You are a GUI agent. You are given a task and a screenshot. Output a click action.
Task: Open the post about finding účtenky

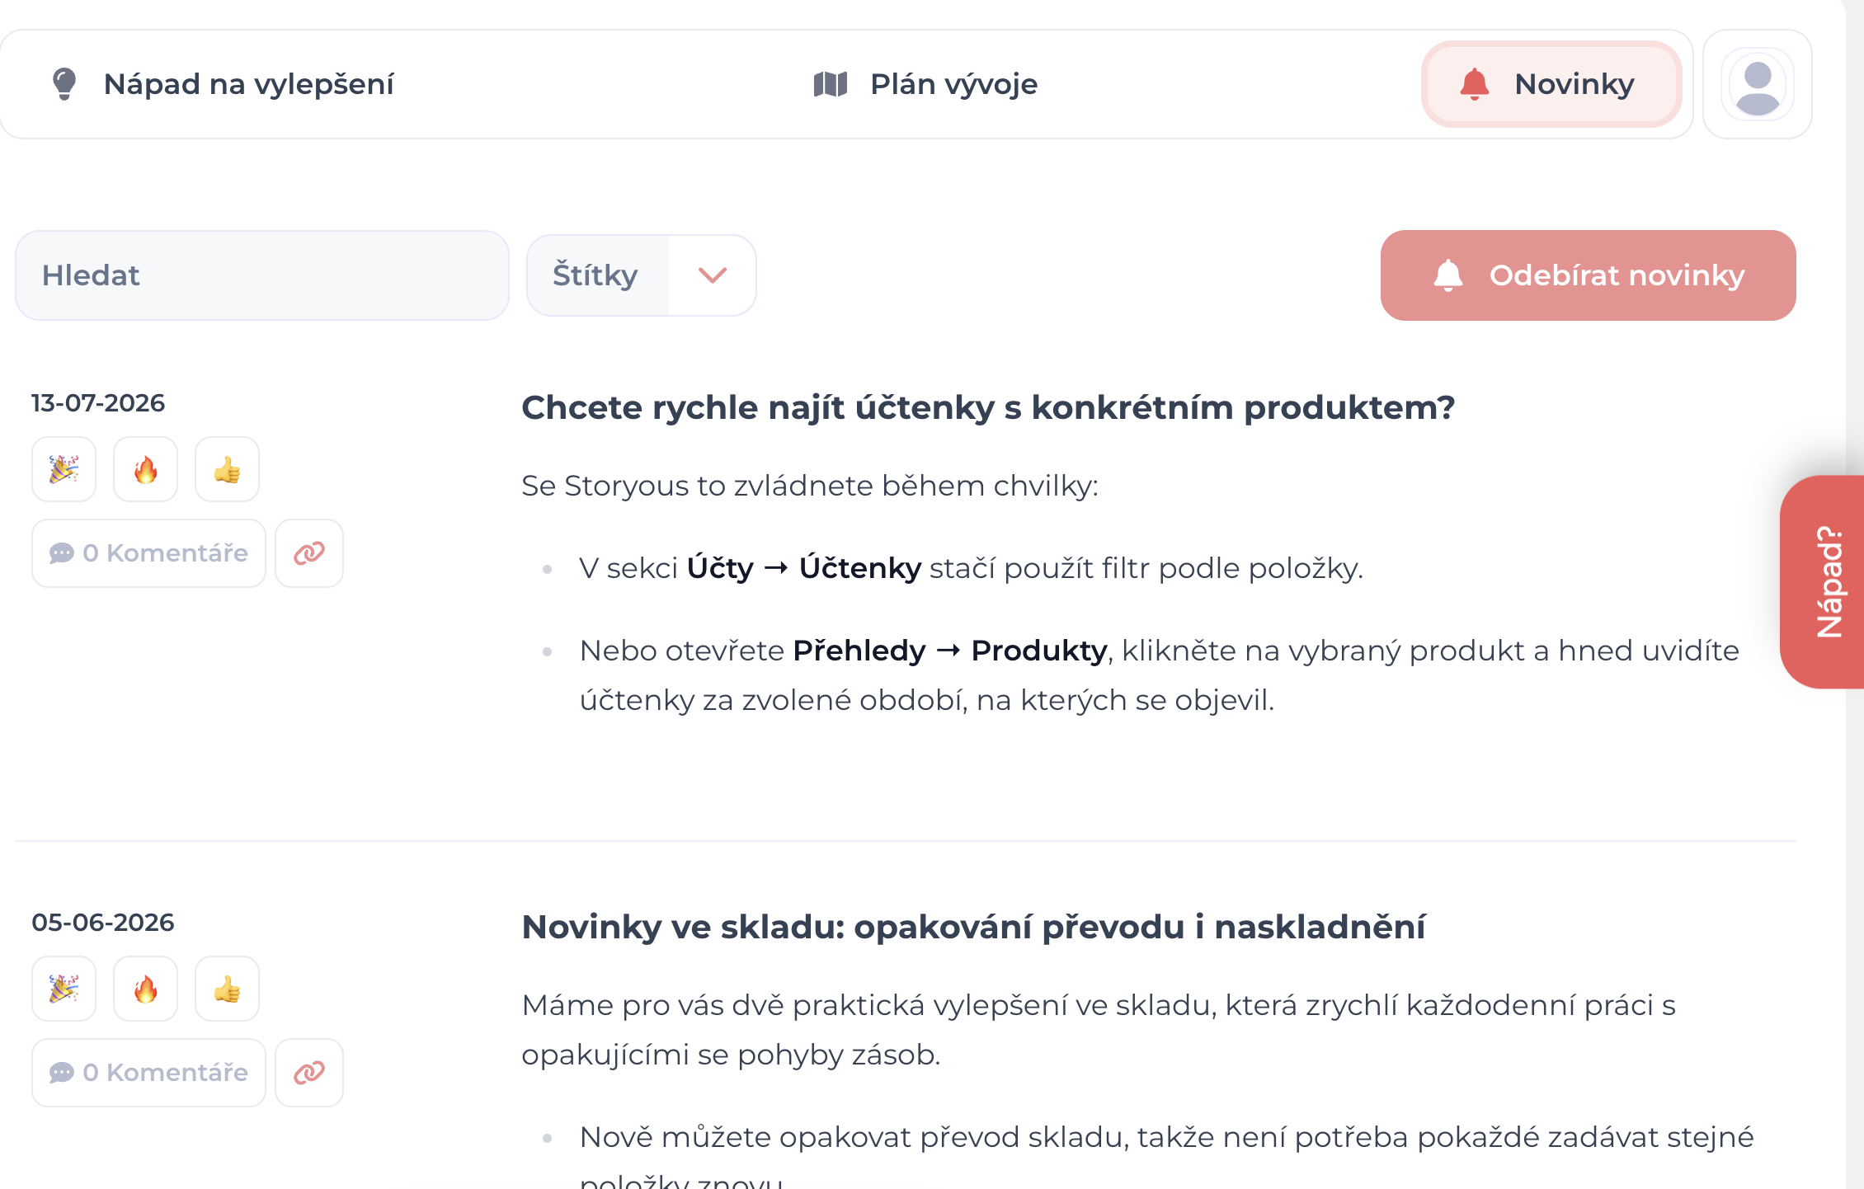(x=988, y=407)
